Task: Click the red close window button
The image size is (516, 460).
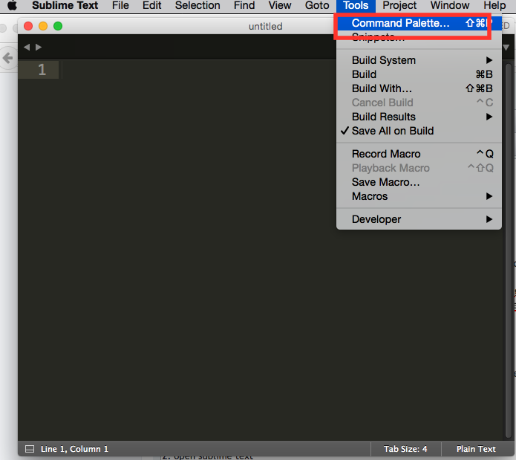Action: coord(28,26)
